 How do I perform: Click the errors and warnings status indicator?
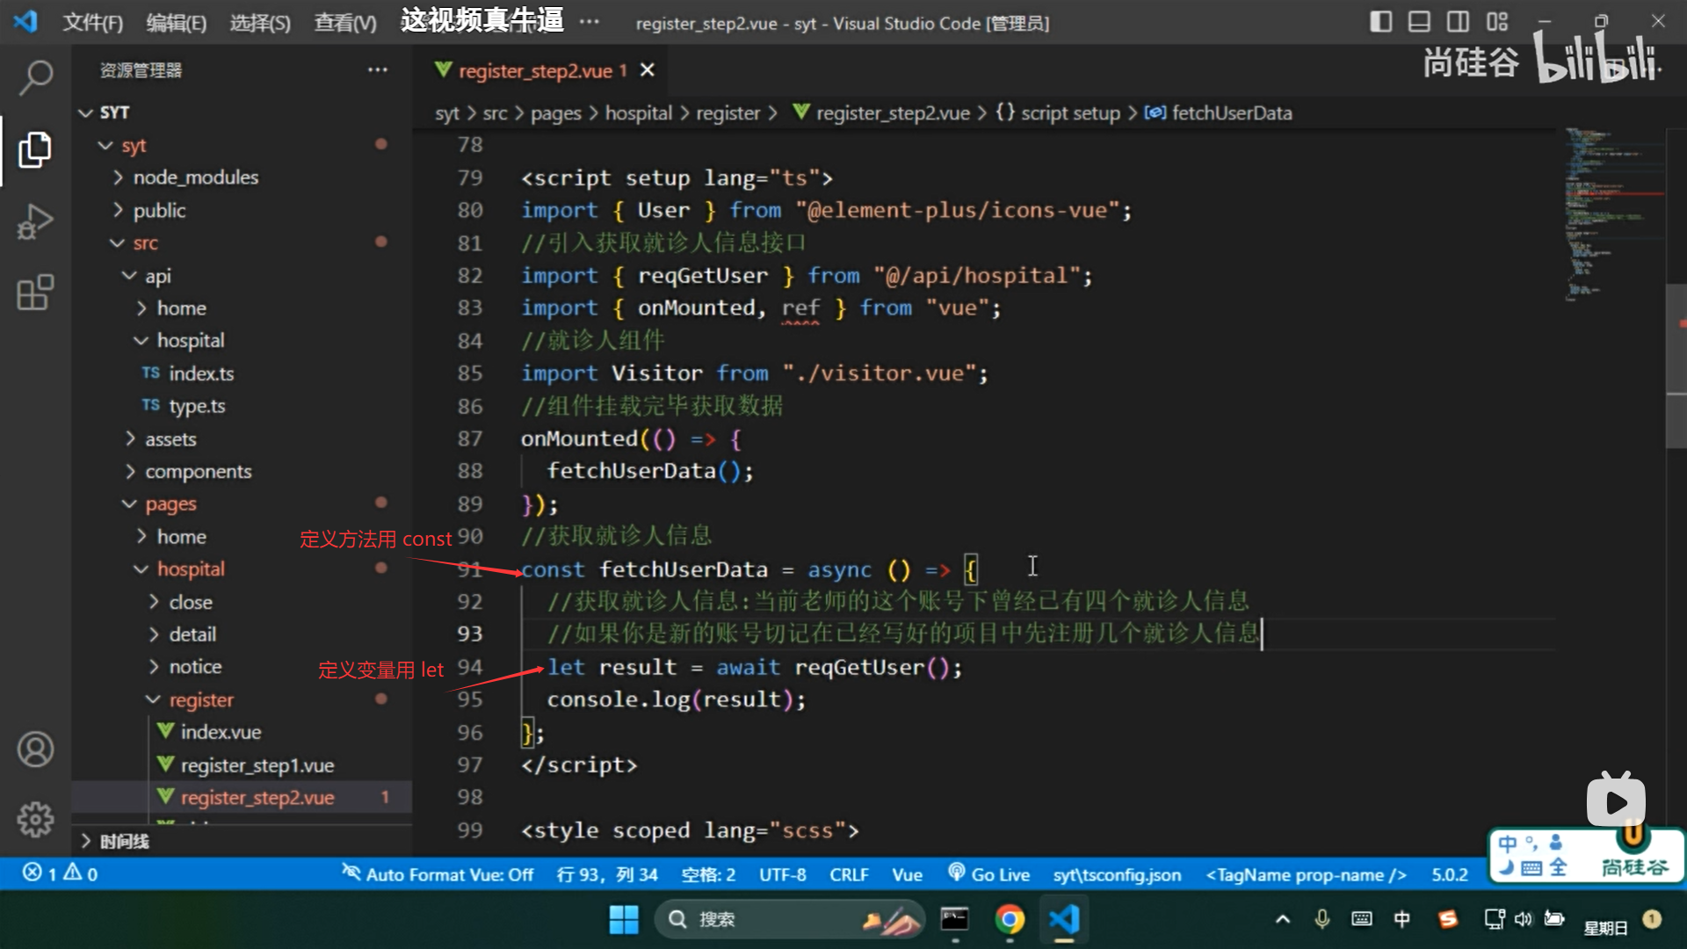(x=60, y=873)
